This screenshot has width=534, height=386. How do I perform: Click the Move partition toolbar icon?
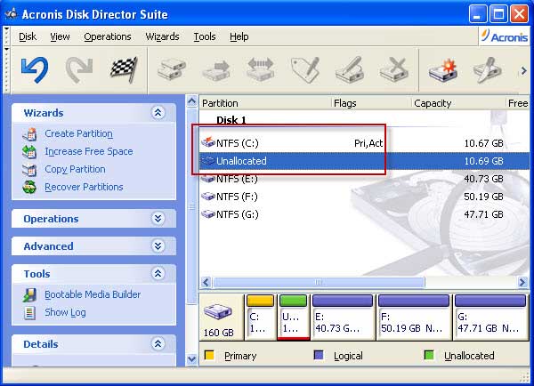(216, 69)
